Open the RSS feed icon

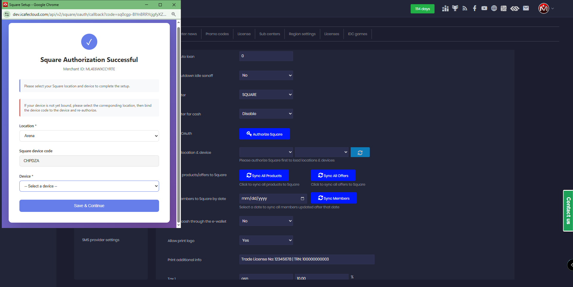click(x=465, y=8)
